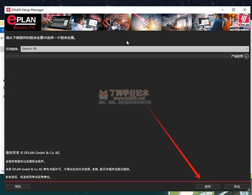Maximize the EPLAN Setup Manager window

(x=234, y=10)
